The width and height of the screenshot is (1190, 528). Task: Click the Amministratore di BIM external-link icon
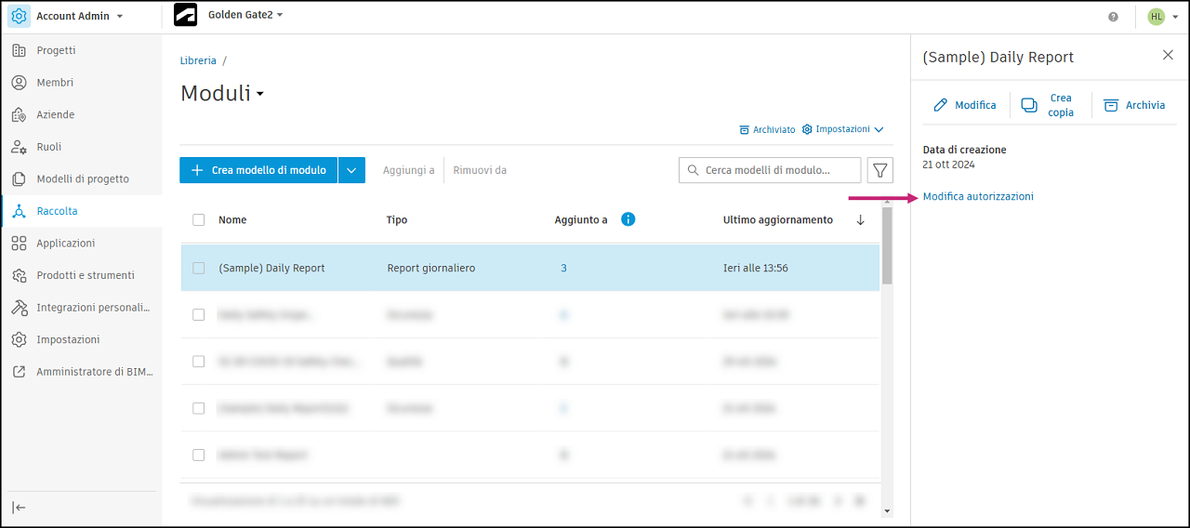19,372
